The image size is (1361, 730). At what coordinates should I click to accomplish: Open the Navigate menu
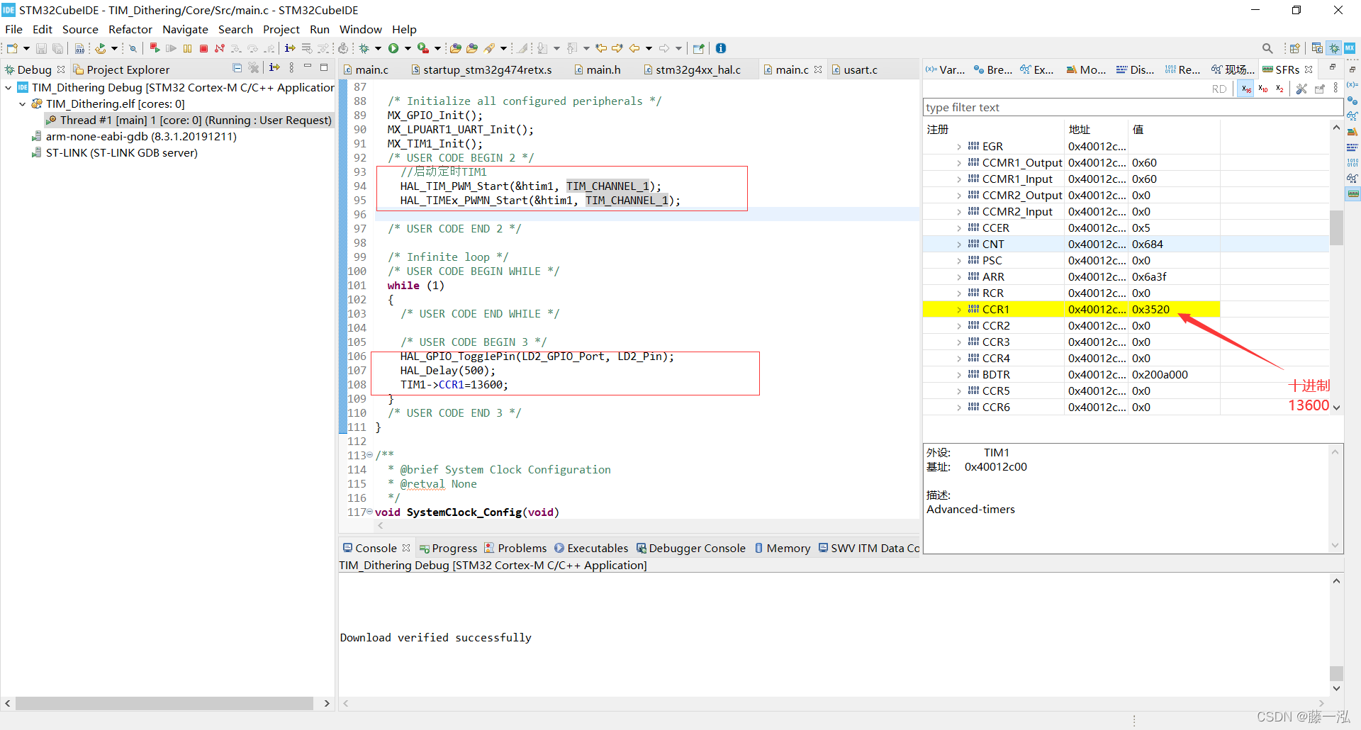(x=185, y=29)
